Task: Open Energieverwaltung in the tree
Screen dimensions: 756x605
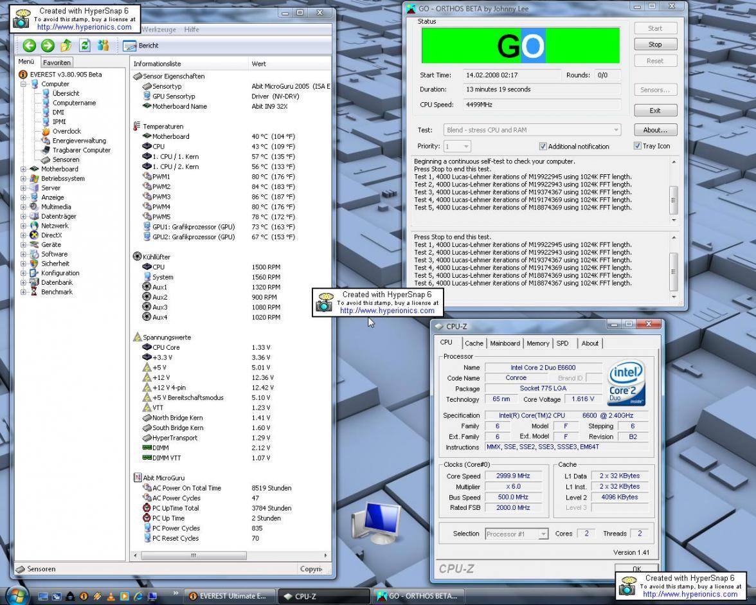Action: [x=79, y=141]
